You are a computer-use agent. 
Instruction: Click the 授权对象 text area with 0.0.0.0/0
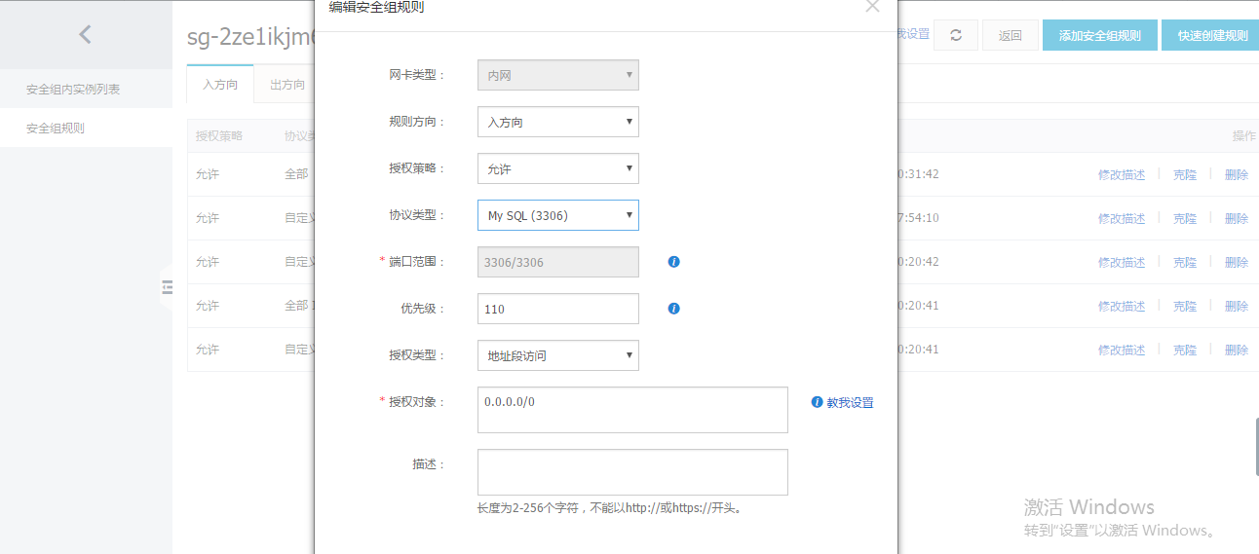click(632, 410)
